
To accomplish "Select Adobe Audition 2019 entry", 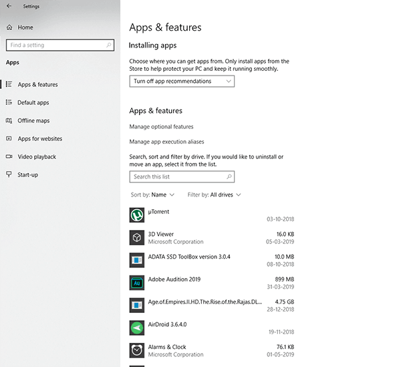I will [212, 283].
